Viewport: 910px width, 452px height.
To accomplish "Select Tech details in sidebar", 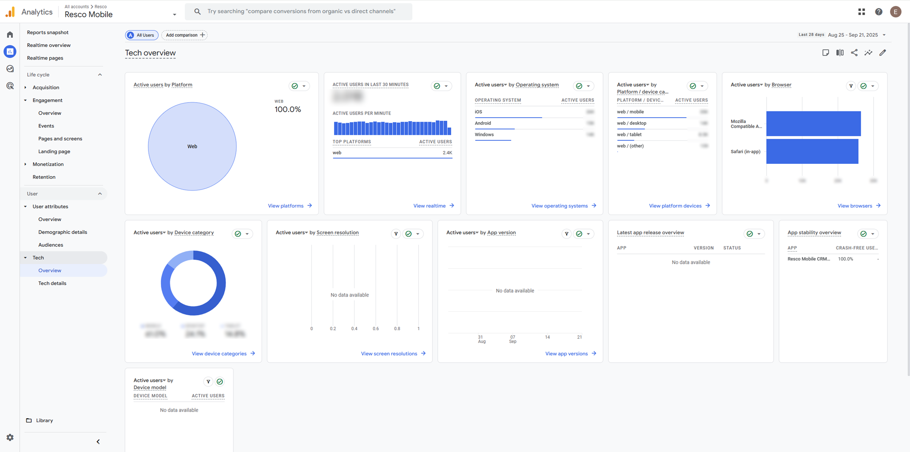I will (x=52, y=283).
